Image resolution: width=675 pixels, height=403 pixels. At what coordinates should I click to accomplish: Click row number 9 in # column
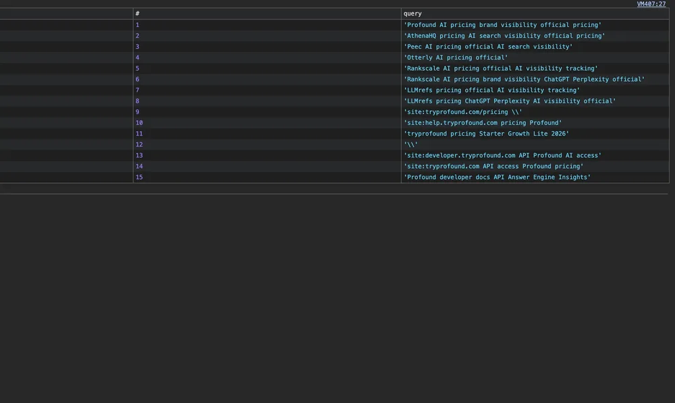137,112
